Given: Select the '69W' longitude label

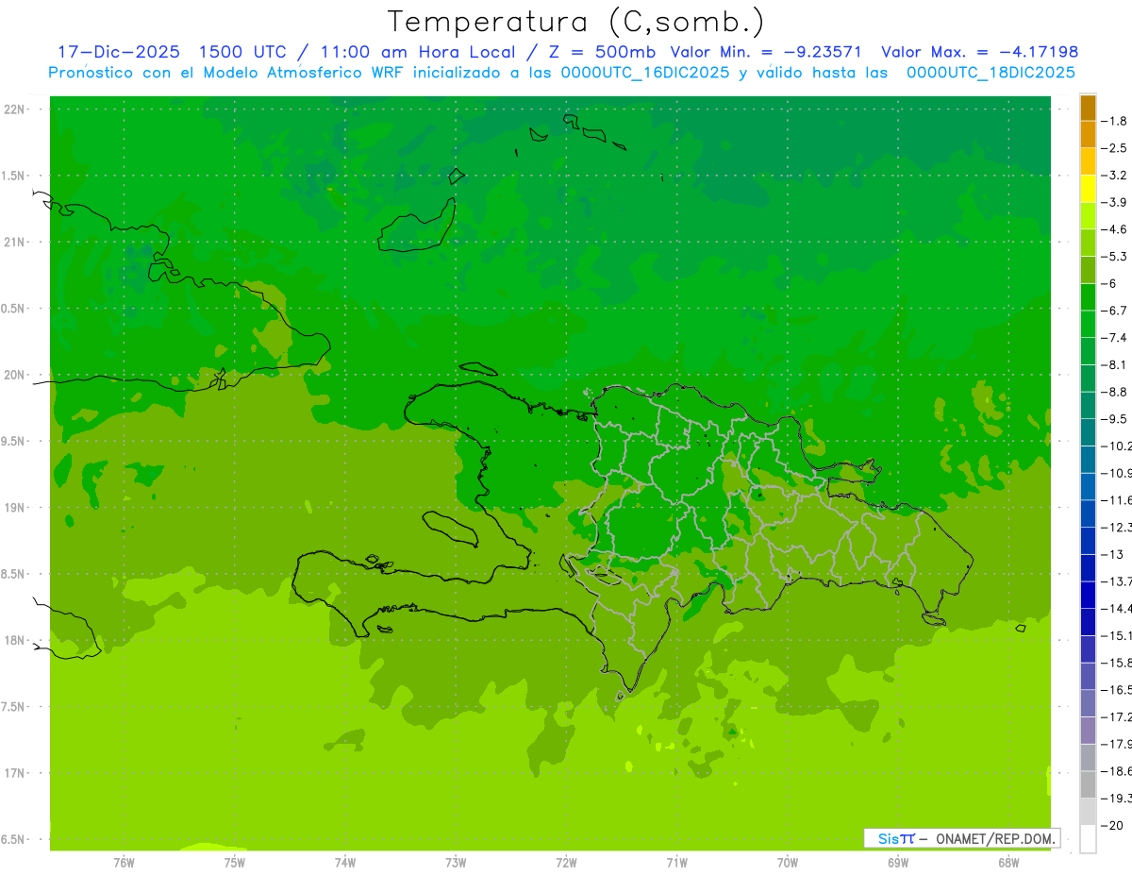Looking at the screenshot, I should [x=898, y=863].
